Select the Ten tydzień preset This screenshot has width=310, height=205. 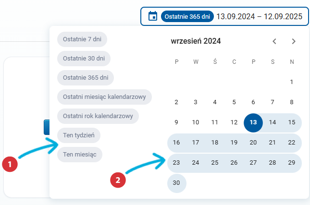[79, 135]
